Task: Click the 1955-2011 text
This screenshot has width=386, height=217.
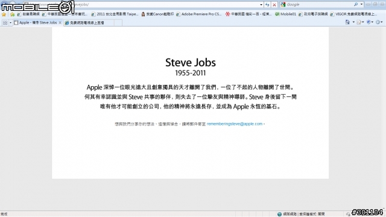Action: [x=191, y=73]
